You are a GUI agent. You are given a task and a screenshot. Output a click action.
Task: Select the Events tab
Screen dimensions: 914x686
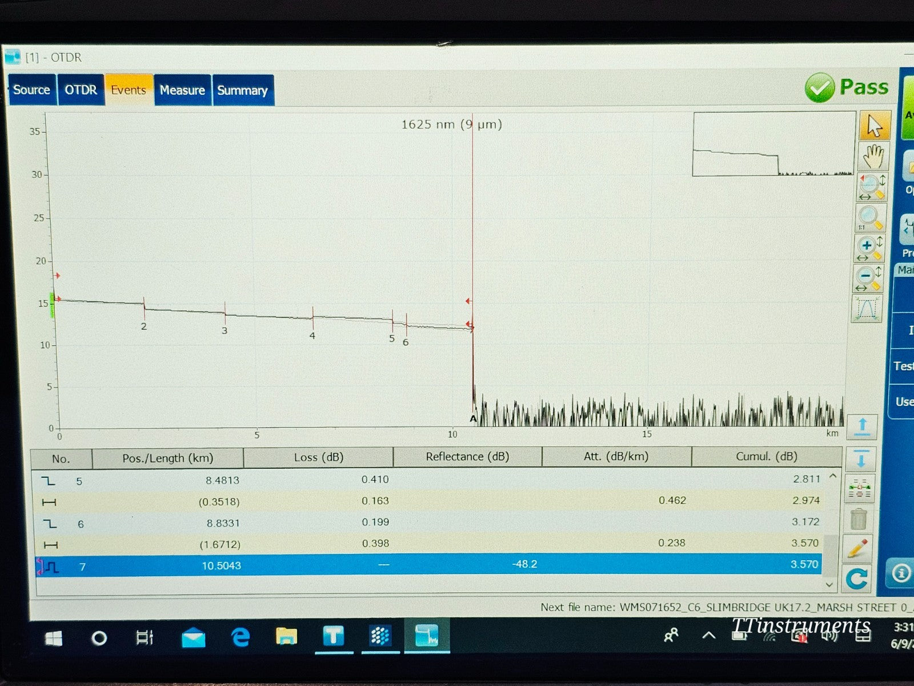click(x=129, y=90)
